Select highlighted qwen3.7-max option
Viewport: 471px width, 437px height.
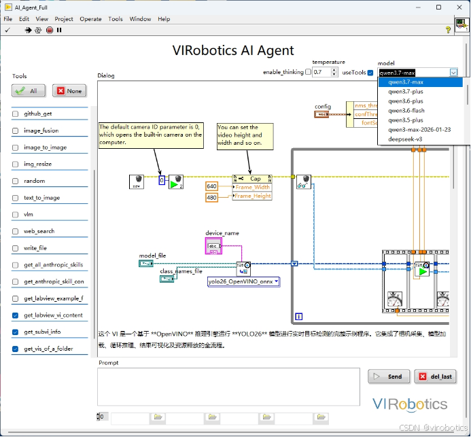420,82
